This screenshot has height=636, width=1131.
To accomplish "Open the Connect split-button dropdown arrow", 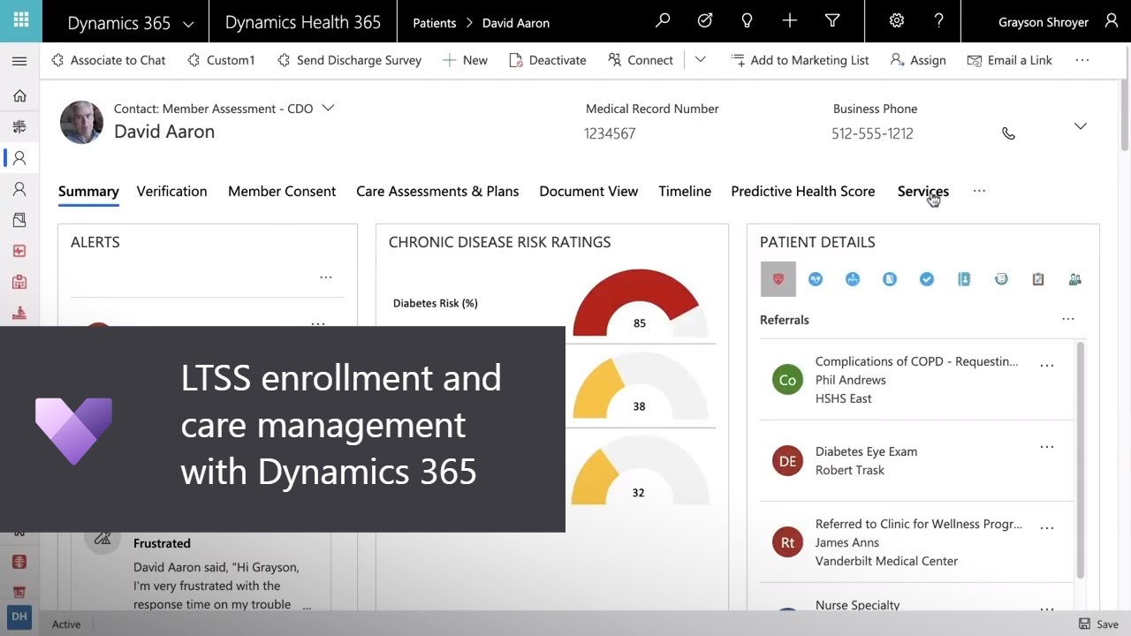I will click(x=700, y=60).
